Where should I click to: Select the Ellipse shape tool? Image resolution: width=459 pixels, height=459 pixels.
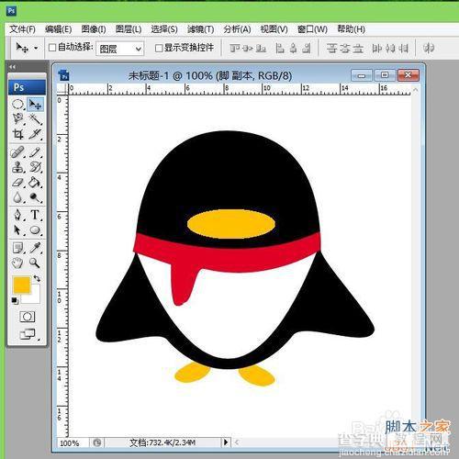click(x=35, y=230)
